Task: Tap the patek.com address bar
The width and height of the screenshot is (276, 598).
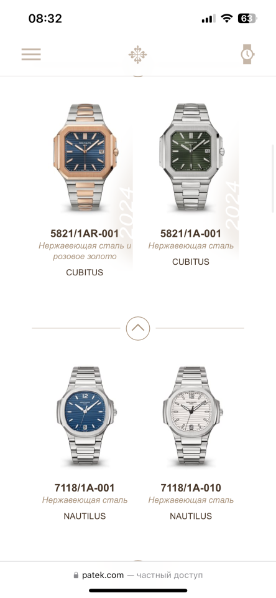Action: coord(138,575)
